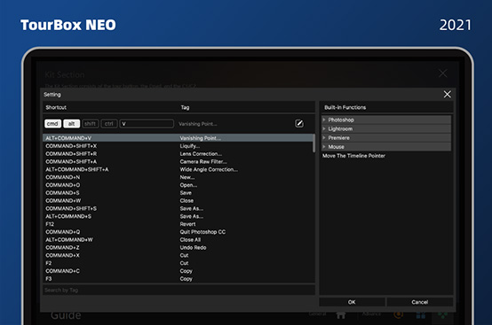The height and width of the screenshot is (325, 492).
Task: Click the Shortcut column header
Action: point(56,107)
